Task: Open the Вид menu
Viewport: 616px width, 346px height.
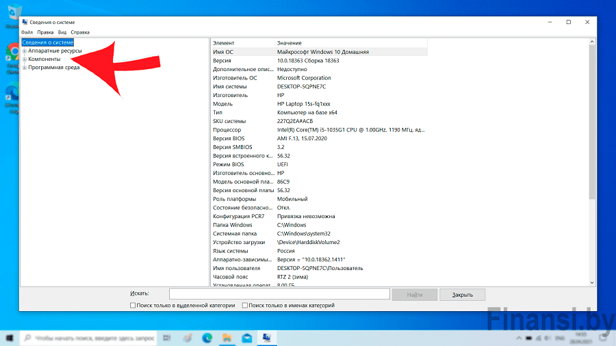Action: click(62, 32)
